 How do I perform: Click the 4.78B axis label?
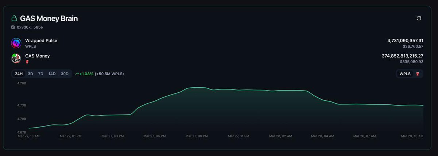coord(22,83)
